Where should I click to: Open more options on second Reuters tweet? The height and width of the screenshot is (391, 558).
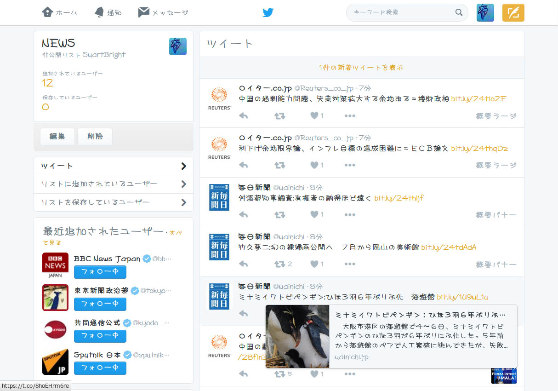point(350,165)
